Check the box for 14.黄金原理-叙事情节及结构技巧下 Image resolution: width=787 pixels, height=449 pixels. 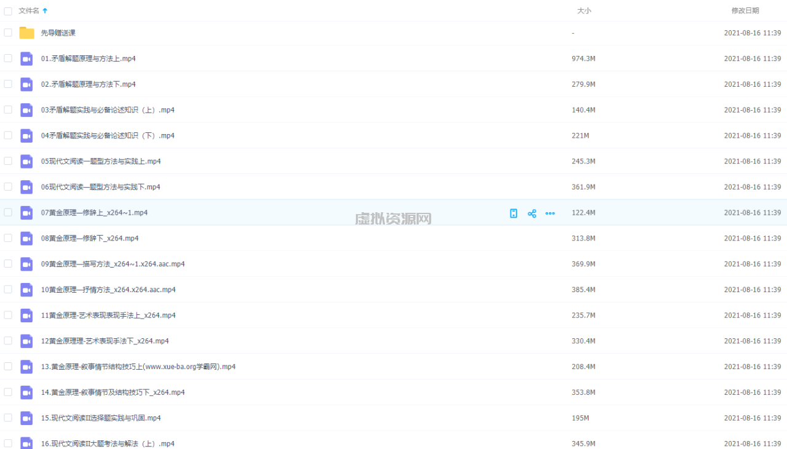pyautogui.click(x=8, y=392)
